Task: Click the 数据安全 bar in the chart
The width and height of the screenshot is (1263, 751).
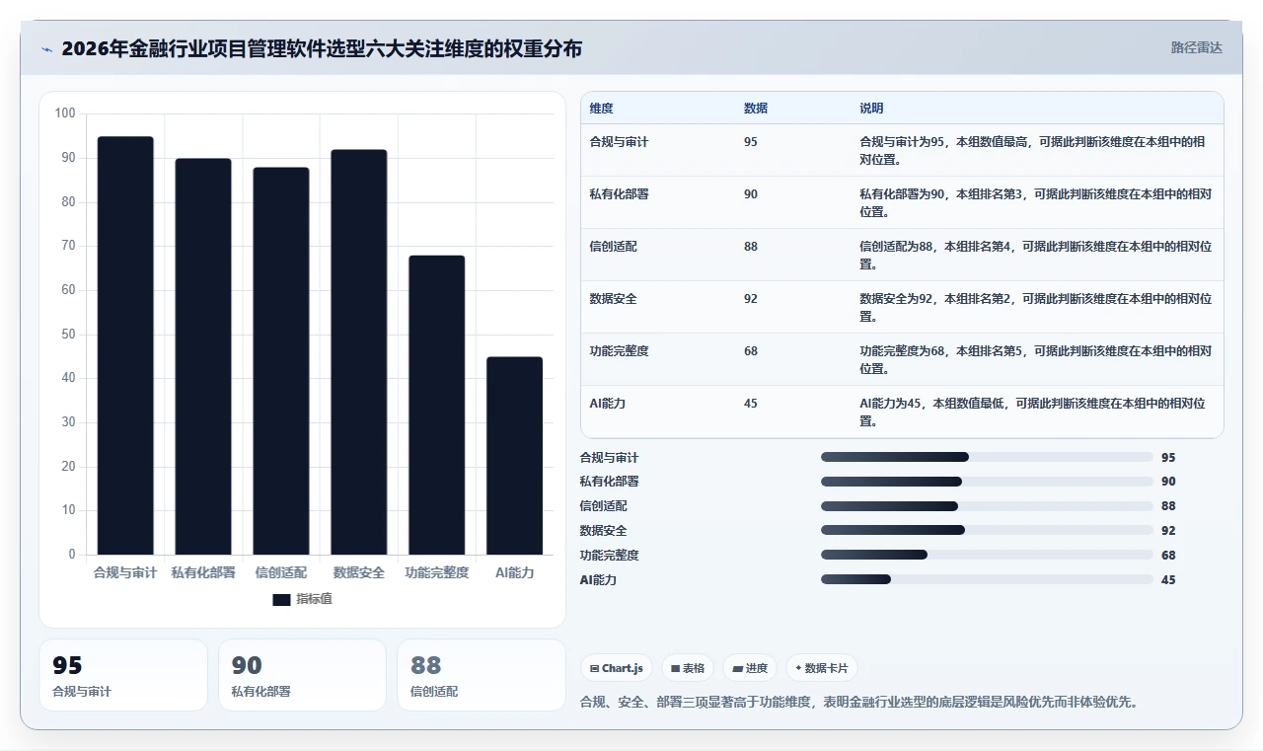Action: [x=359, y=352]
